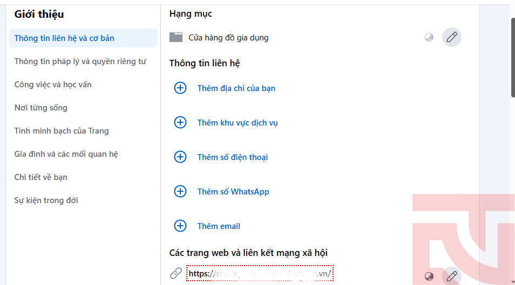Open Chi tiết về bạn section

click(40, 177)
